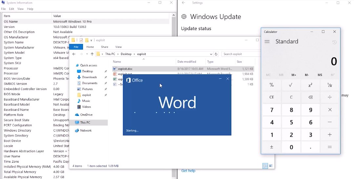Select OneDrive in navigation pane

(x=86, y=115)
